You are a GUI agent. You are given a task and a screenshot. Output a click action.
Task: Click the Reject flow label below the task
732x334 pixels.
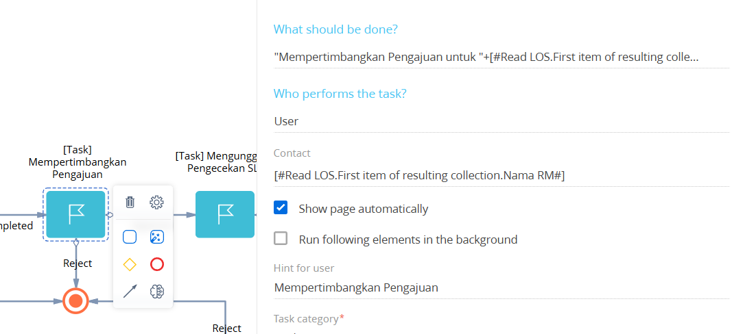78,263
